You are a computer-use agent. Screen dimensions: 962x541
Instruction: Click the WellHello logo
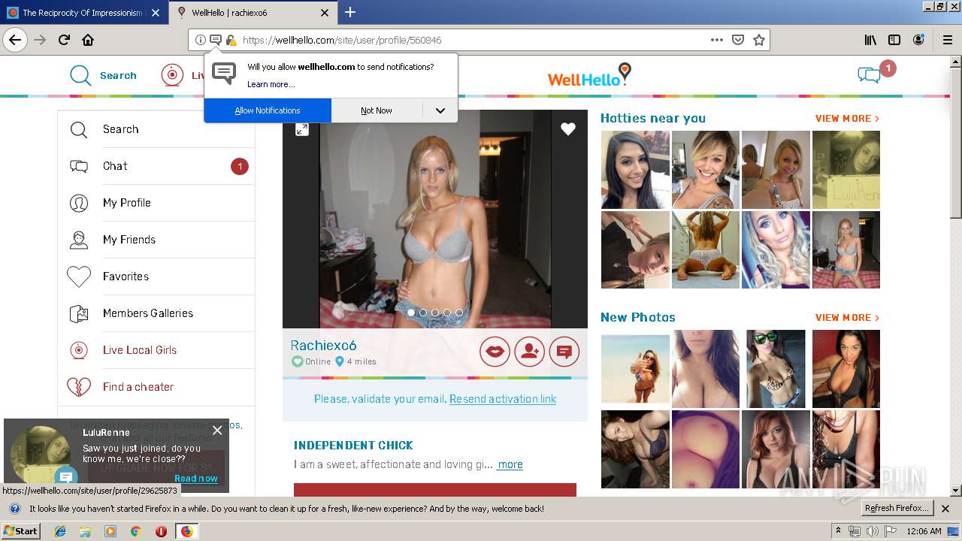click(589, 75)
